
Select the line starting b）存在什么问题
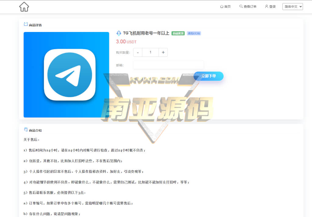[x=52, y=214]
